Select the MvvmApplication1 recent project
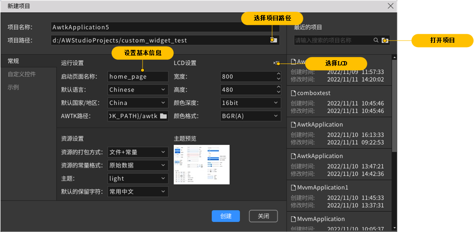Screen dimensions: 474x232 (339, 196)
